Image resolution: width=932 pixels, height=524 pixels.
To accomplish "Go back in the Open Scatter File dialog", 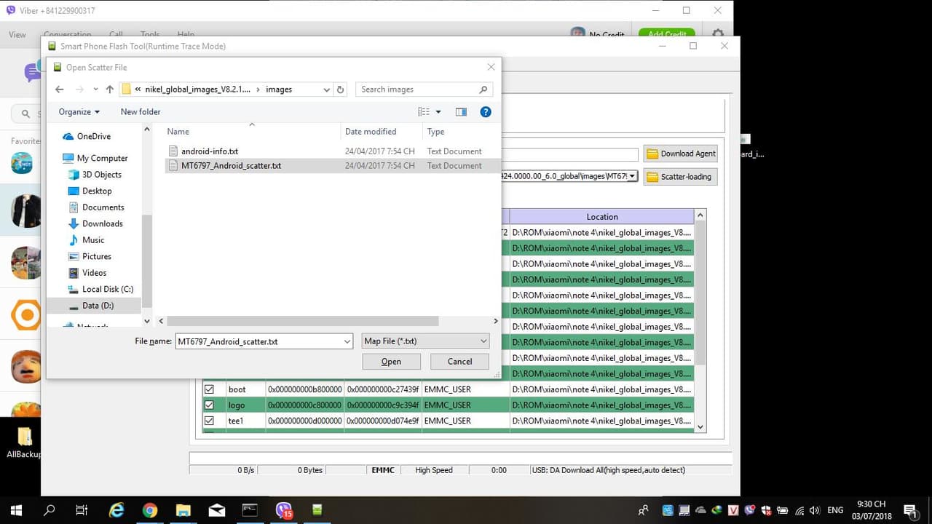I will click(x=60, y=90).
